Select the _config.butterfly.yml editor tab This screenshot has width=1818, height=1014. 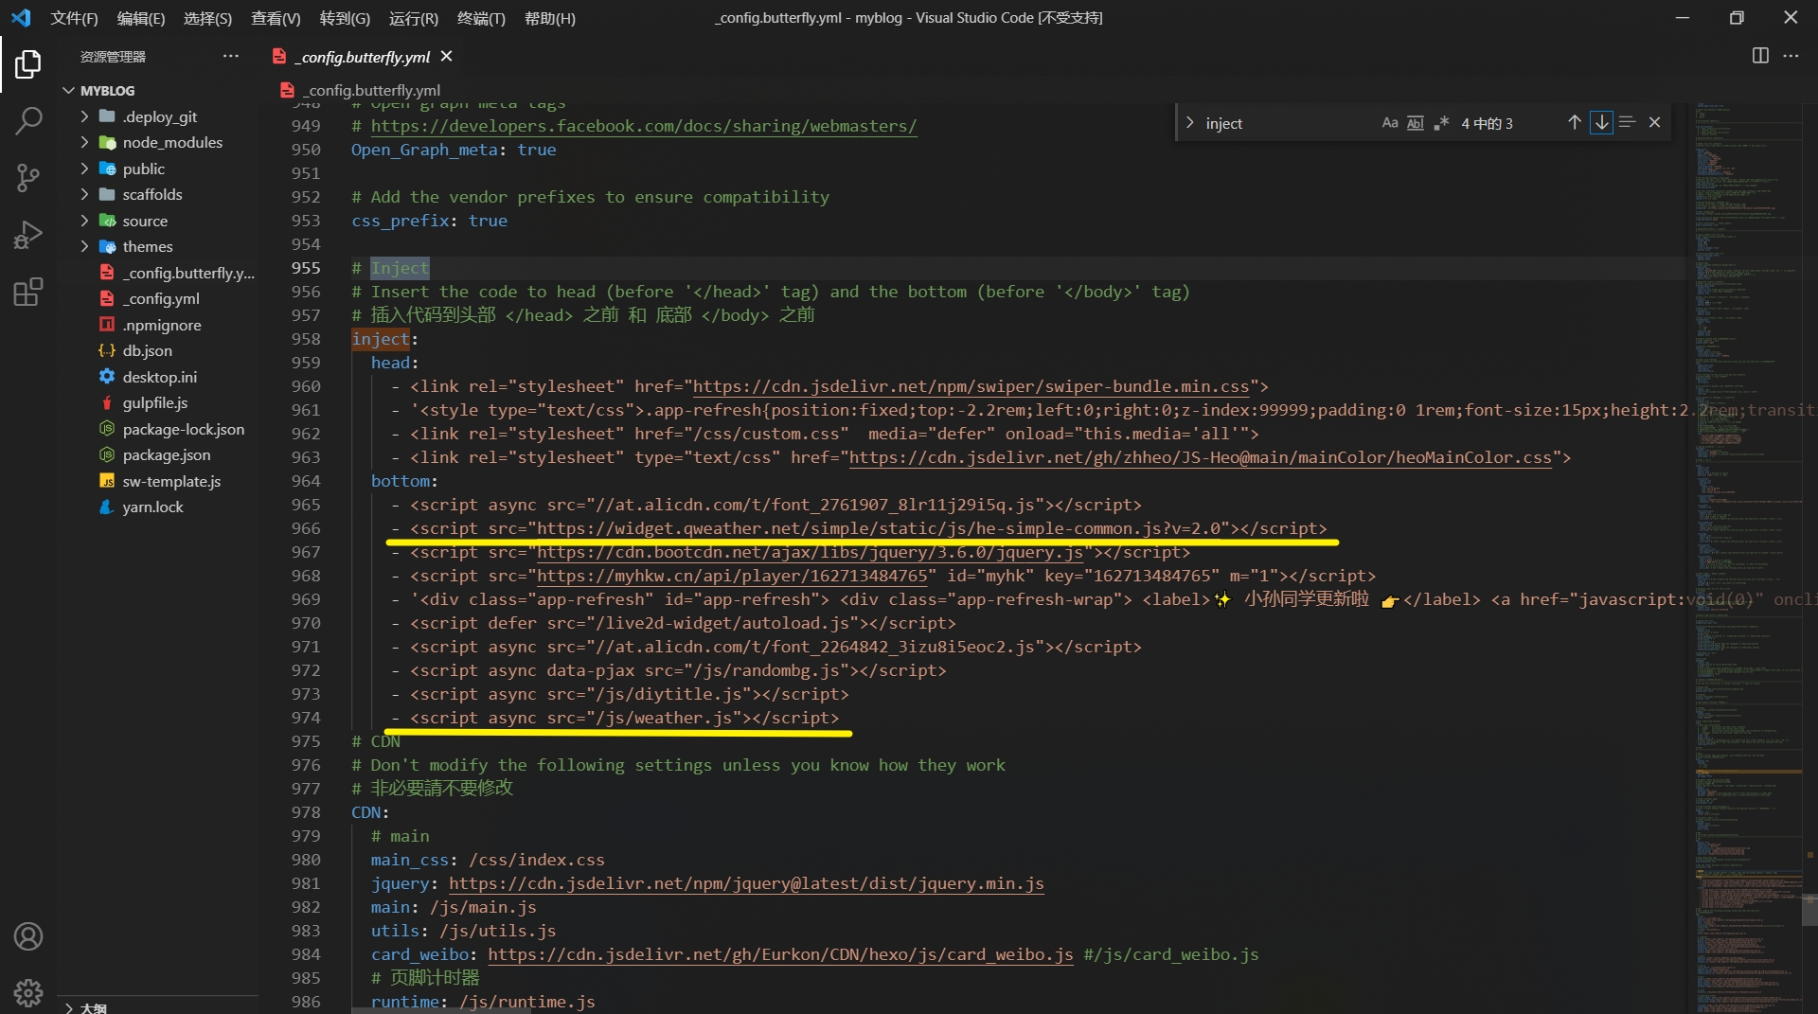coord(360,57)
